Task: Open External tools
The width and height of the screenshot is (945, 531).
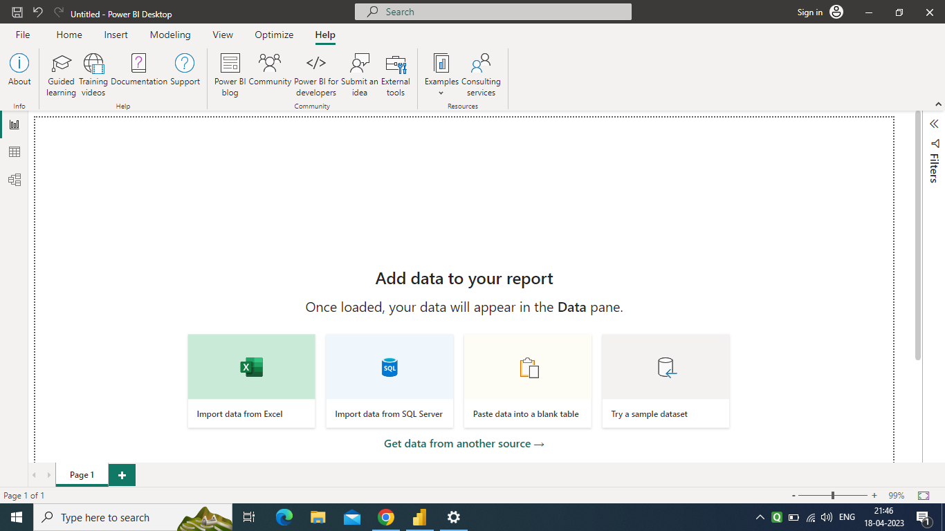Action: [x=396, y=75]
